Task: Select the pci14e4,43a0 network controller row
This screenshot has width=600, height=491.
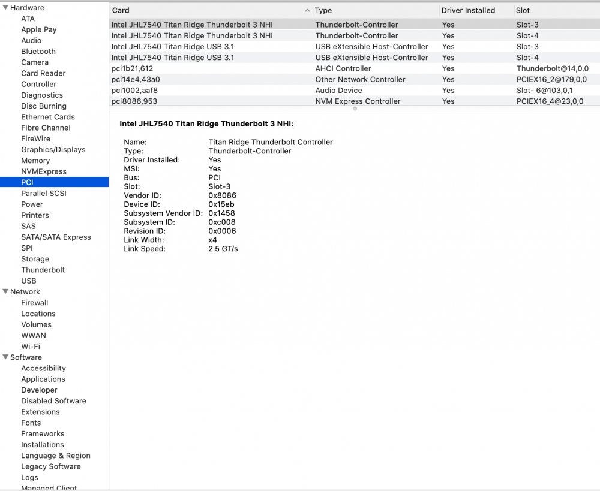Action: (355, 79)
